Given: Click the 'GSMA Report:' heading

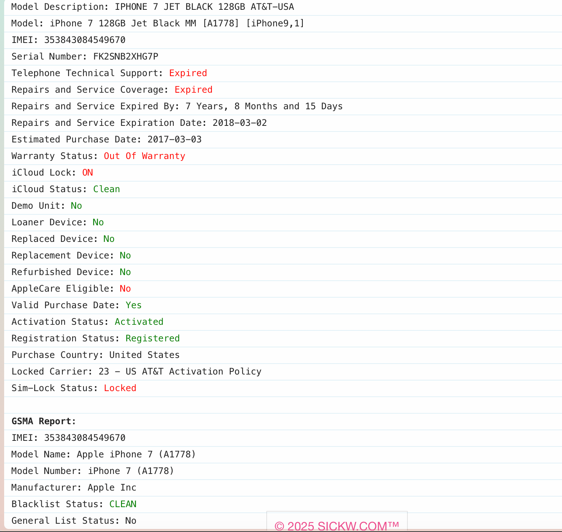Looking at the screenshot, I should [x=44, y=421].
